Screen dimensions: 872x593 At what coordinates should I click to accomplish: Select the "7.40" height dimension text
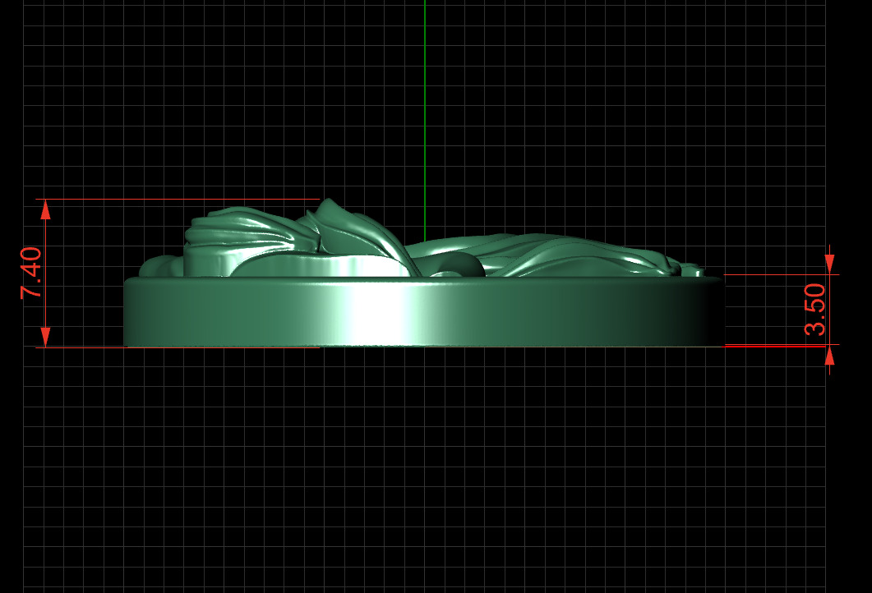(x=31, y=273)
